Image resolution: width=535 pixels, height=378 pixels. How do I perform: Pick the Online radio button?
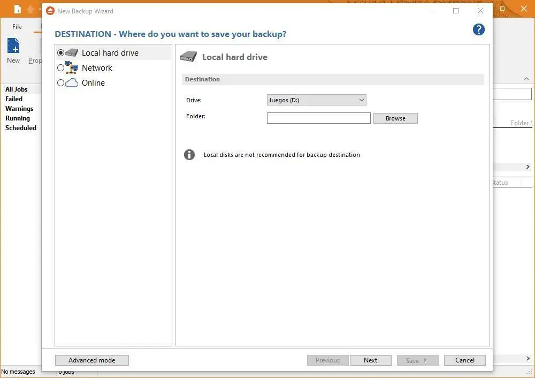60,83
